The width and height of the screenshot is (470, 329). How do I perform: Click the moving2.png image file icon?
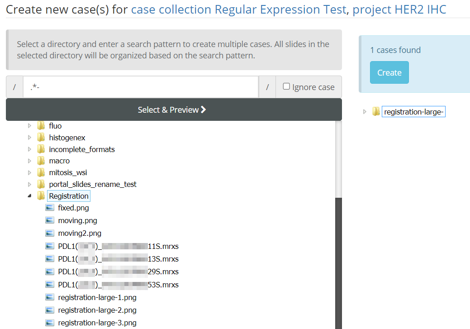[50, 234]
